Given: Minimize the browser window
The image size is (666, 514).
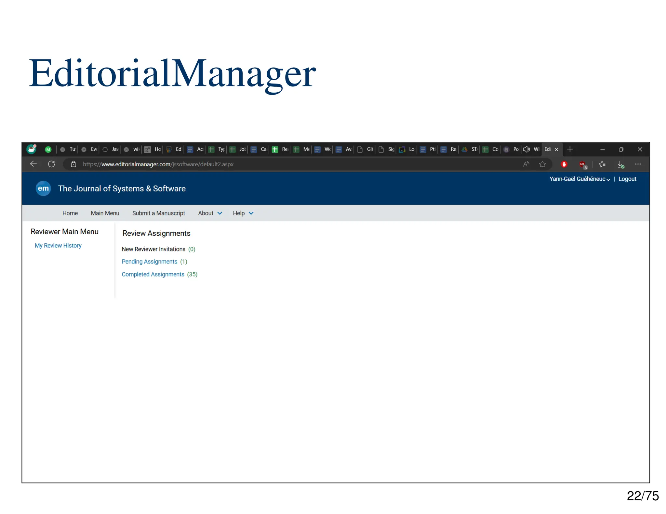Looking at the screenshot, I should point(603,149).
